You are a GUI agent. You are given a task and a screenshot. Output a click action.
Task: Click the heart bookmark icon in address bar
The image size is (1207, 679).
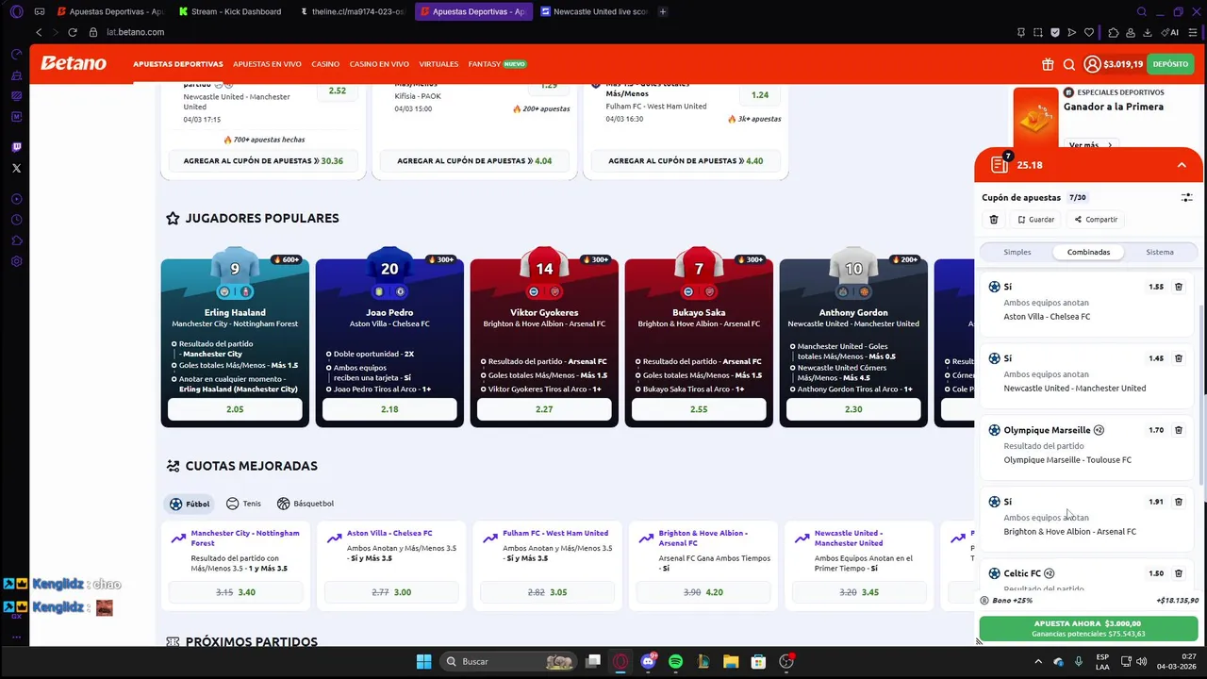coord(1089,32)
